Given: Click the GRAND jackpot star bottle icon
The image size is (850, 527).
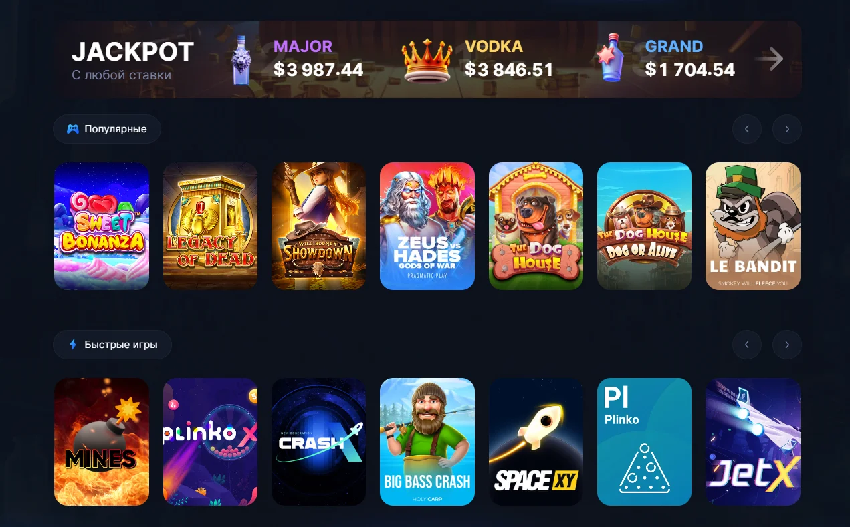Looking at the screenshot, I should click(612, 58).
